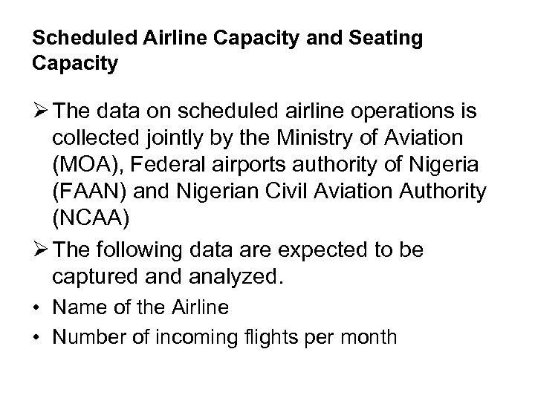Click the text "captured and analyzed."
The width and height of the screenshot is (535, 401).
point(169,276)
